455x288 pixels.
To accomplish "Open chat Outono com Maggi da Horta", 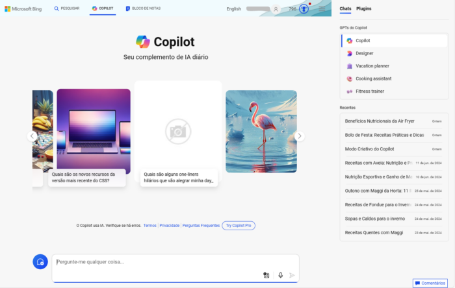I will click(393, 191).
